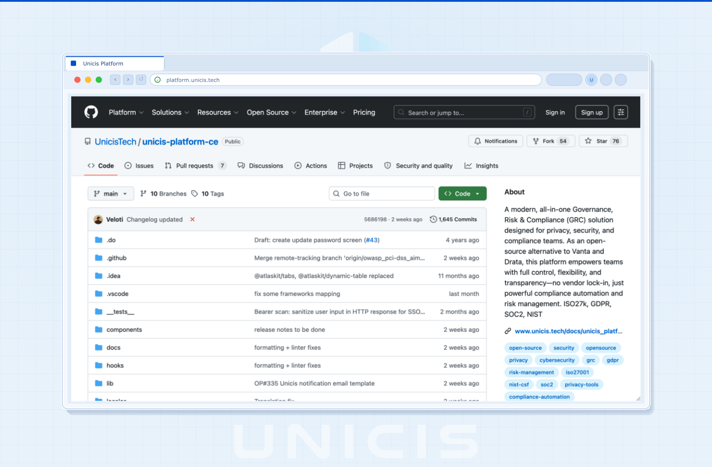Click the Notifications bell button

496,141
